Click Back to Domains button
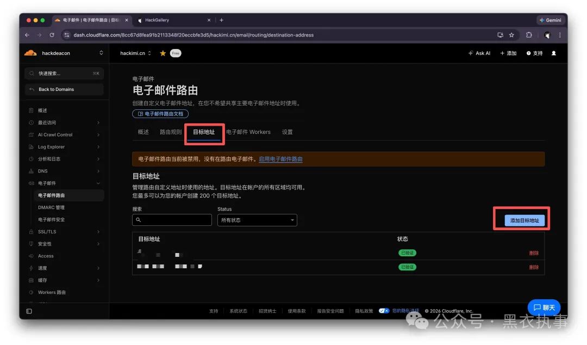Screen dimensions: 587x345 (64, 89)
